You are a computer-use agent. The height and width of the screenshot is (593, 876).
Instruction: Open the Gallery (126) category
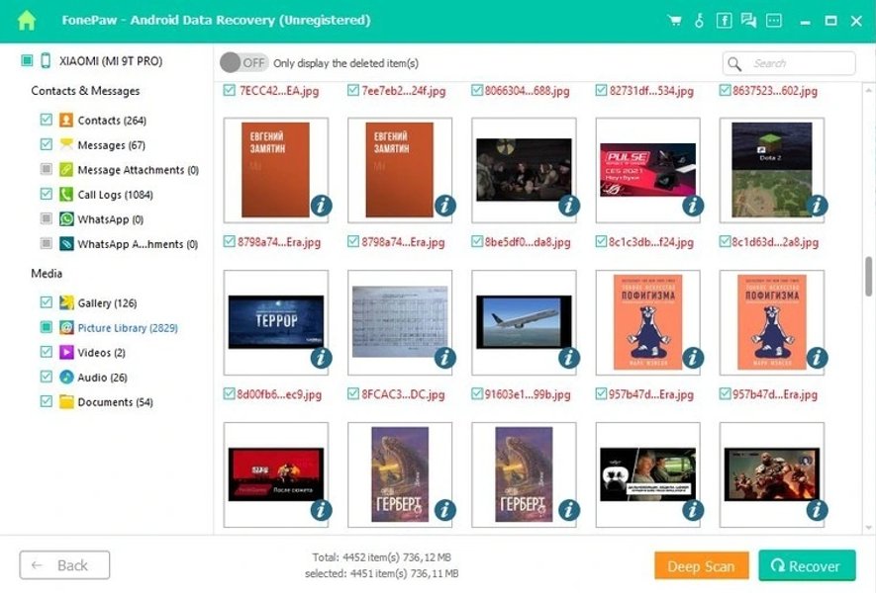coord(106,303)
